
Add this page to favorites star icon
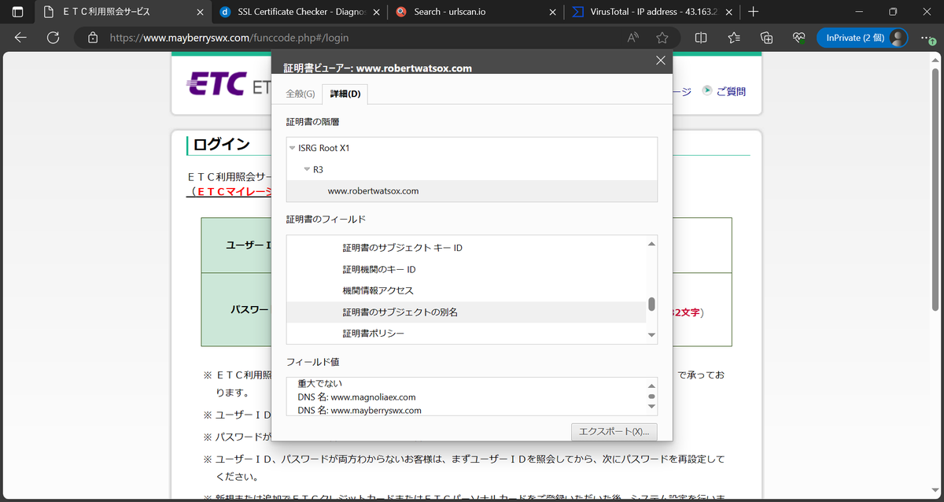(x=662, y=37)
